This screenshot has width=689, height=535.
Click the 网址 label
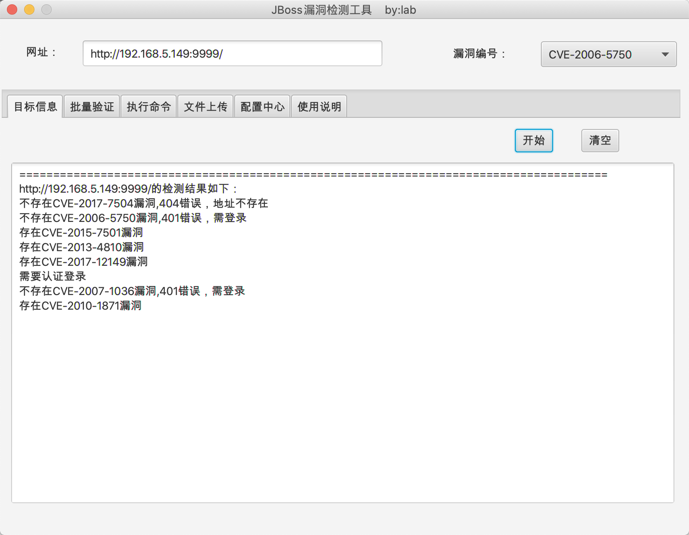tap(41, 52)
